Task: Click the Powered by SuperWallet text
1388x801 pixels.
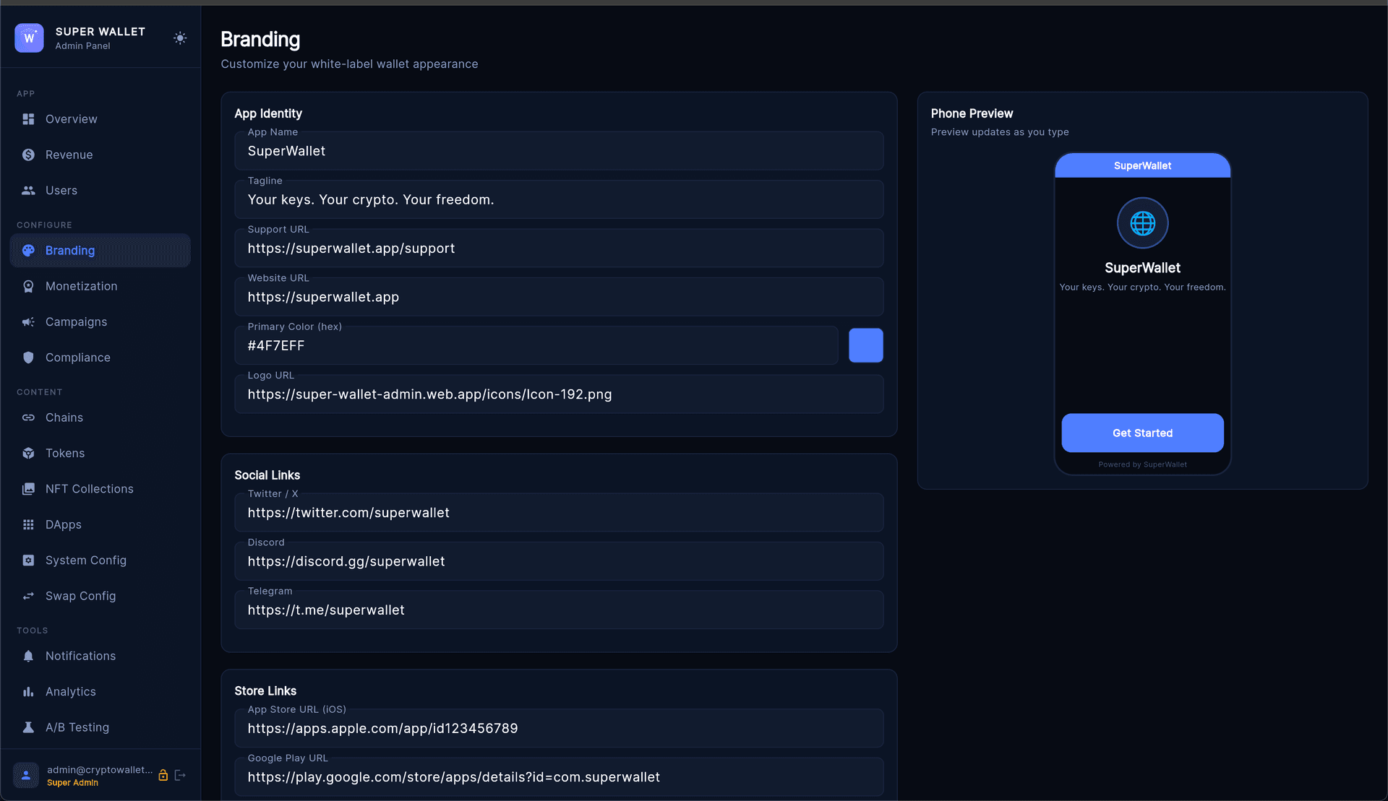Action: coord(1142,464)
